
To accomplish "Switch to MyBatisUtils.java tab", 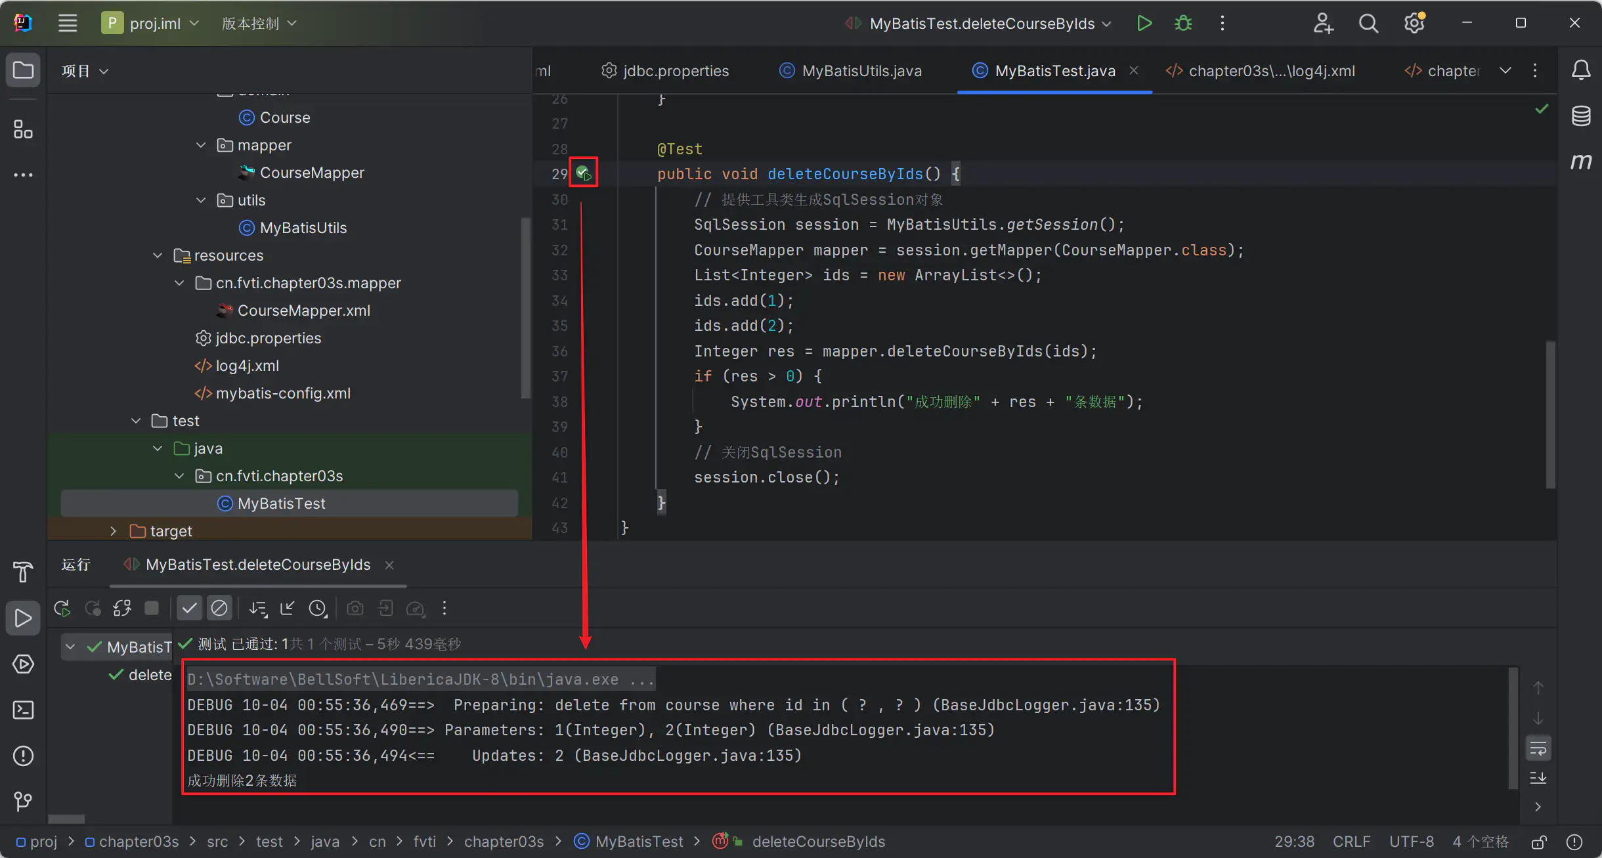I will [851, 70].
